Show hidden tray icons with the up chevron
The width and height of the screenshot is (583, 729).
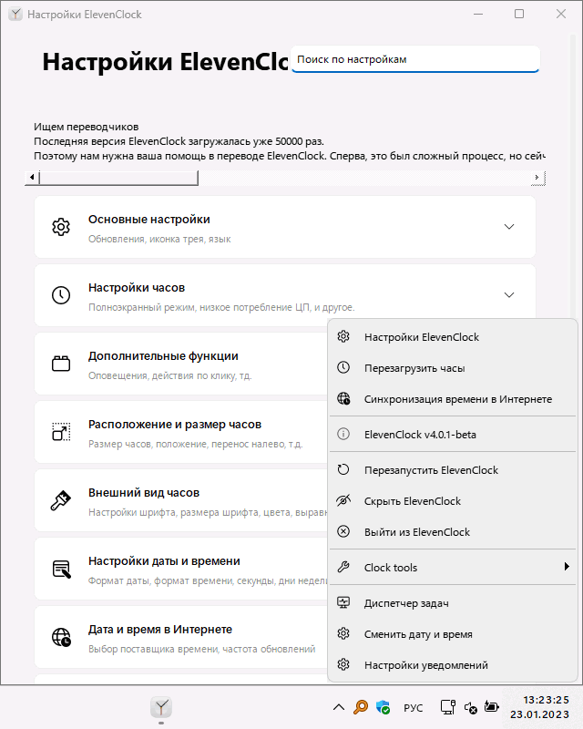tap(339, 708)
